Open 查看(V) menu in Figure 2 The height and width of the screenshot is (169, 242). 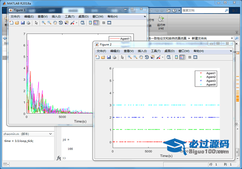coord(129,51)
